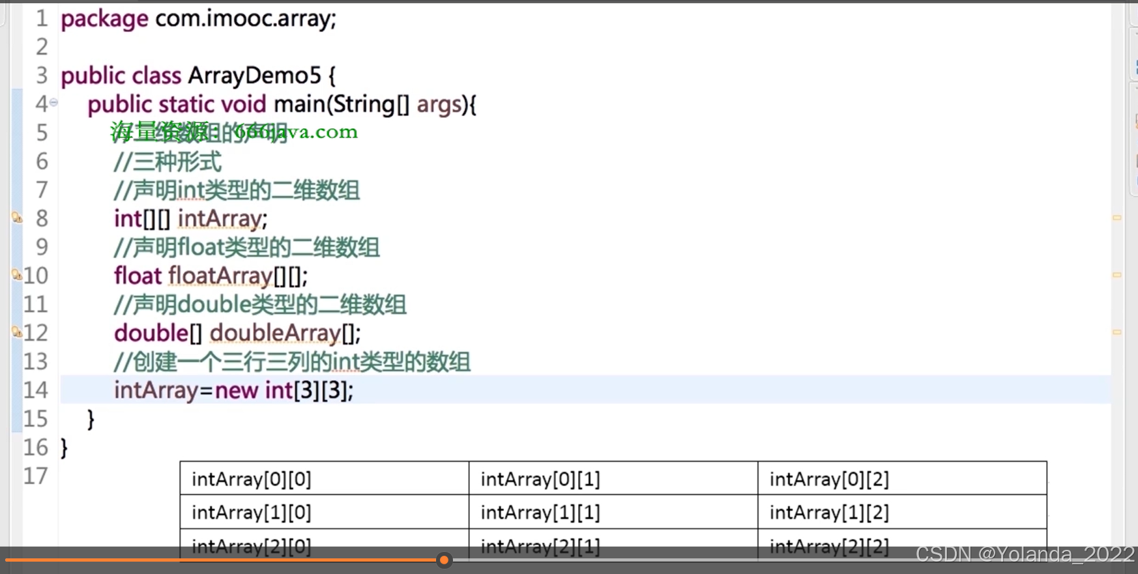Click line number 14 in the gutter
The height and width of the screenshot is (574, 1138).
pos(36,390)
